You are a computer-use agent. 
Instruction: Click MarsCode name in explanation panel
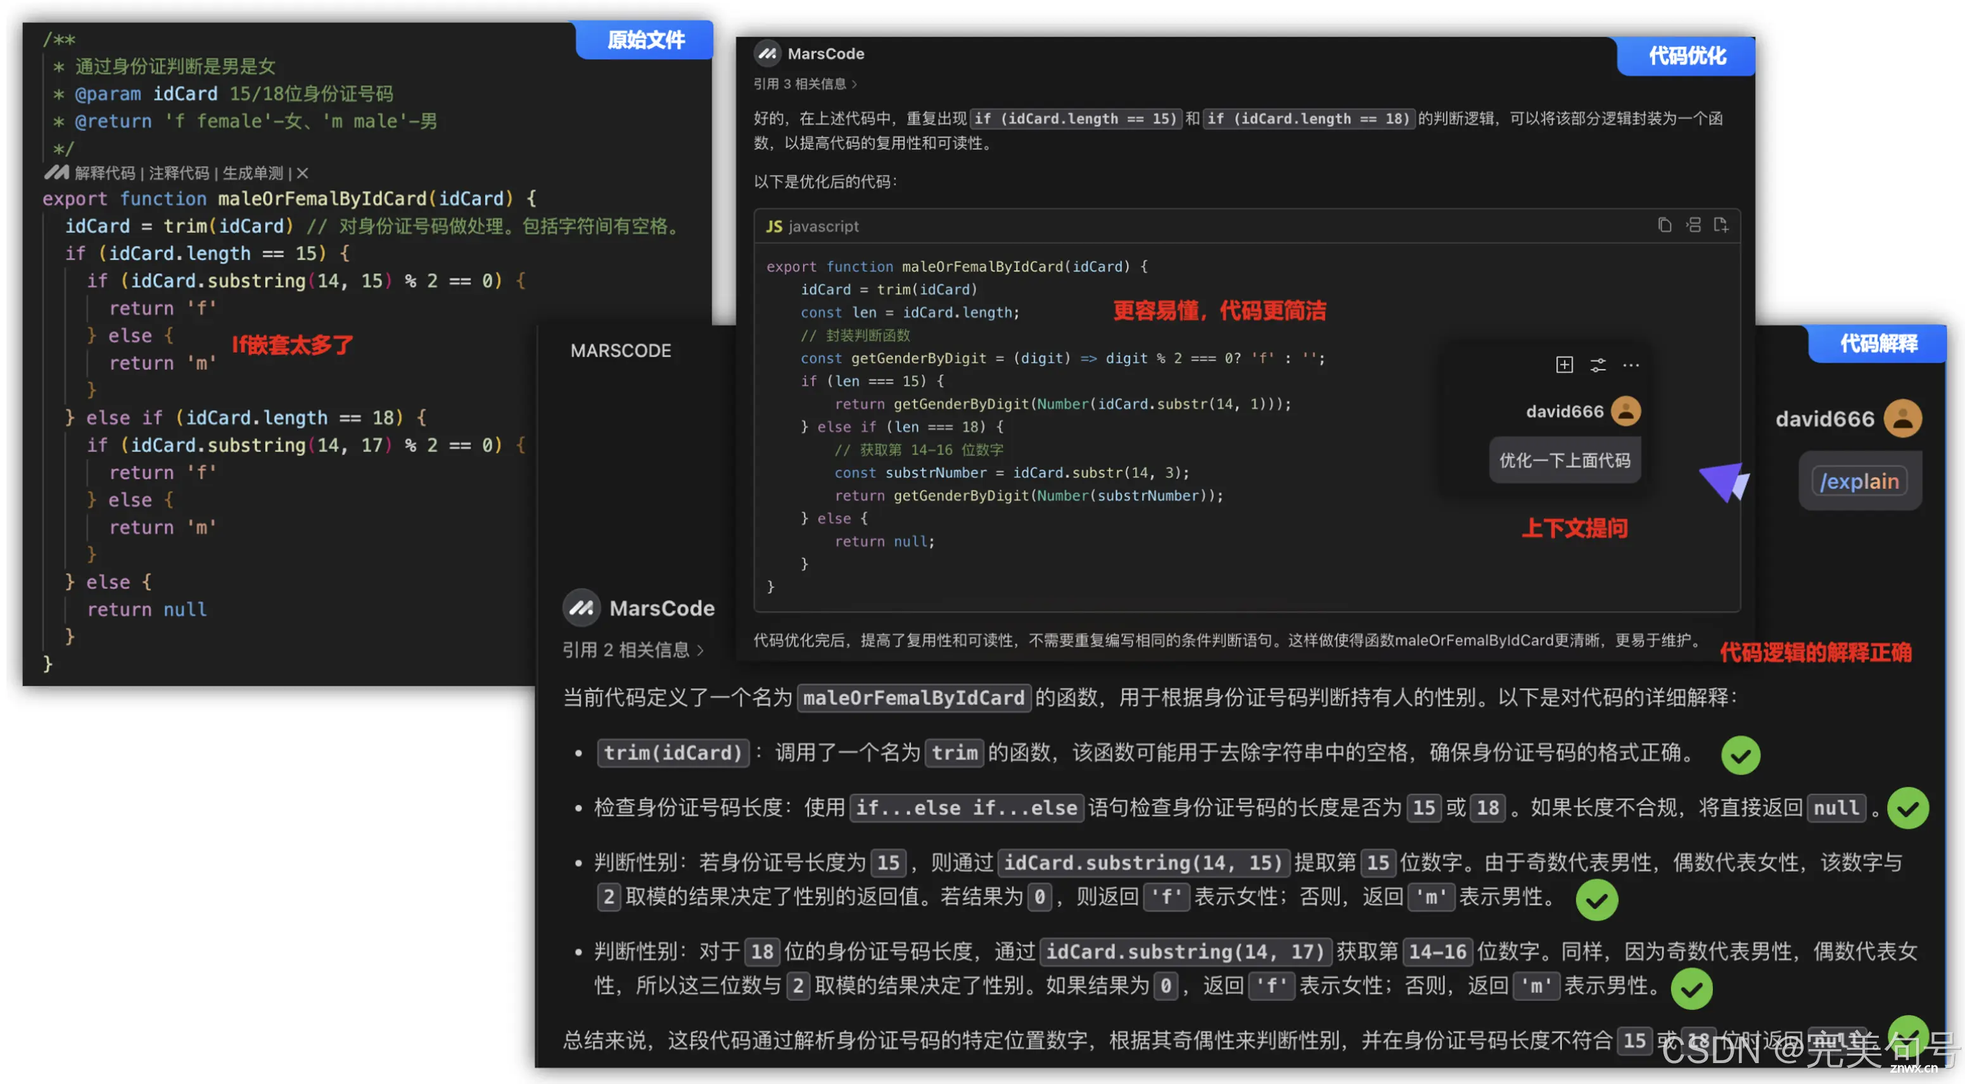tap(661, 608)
